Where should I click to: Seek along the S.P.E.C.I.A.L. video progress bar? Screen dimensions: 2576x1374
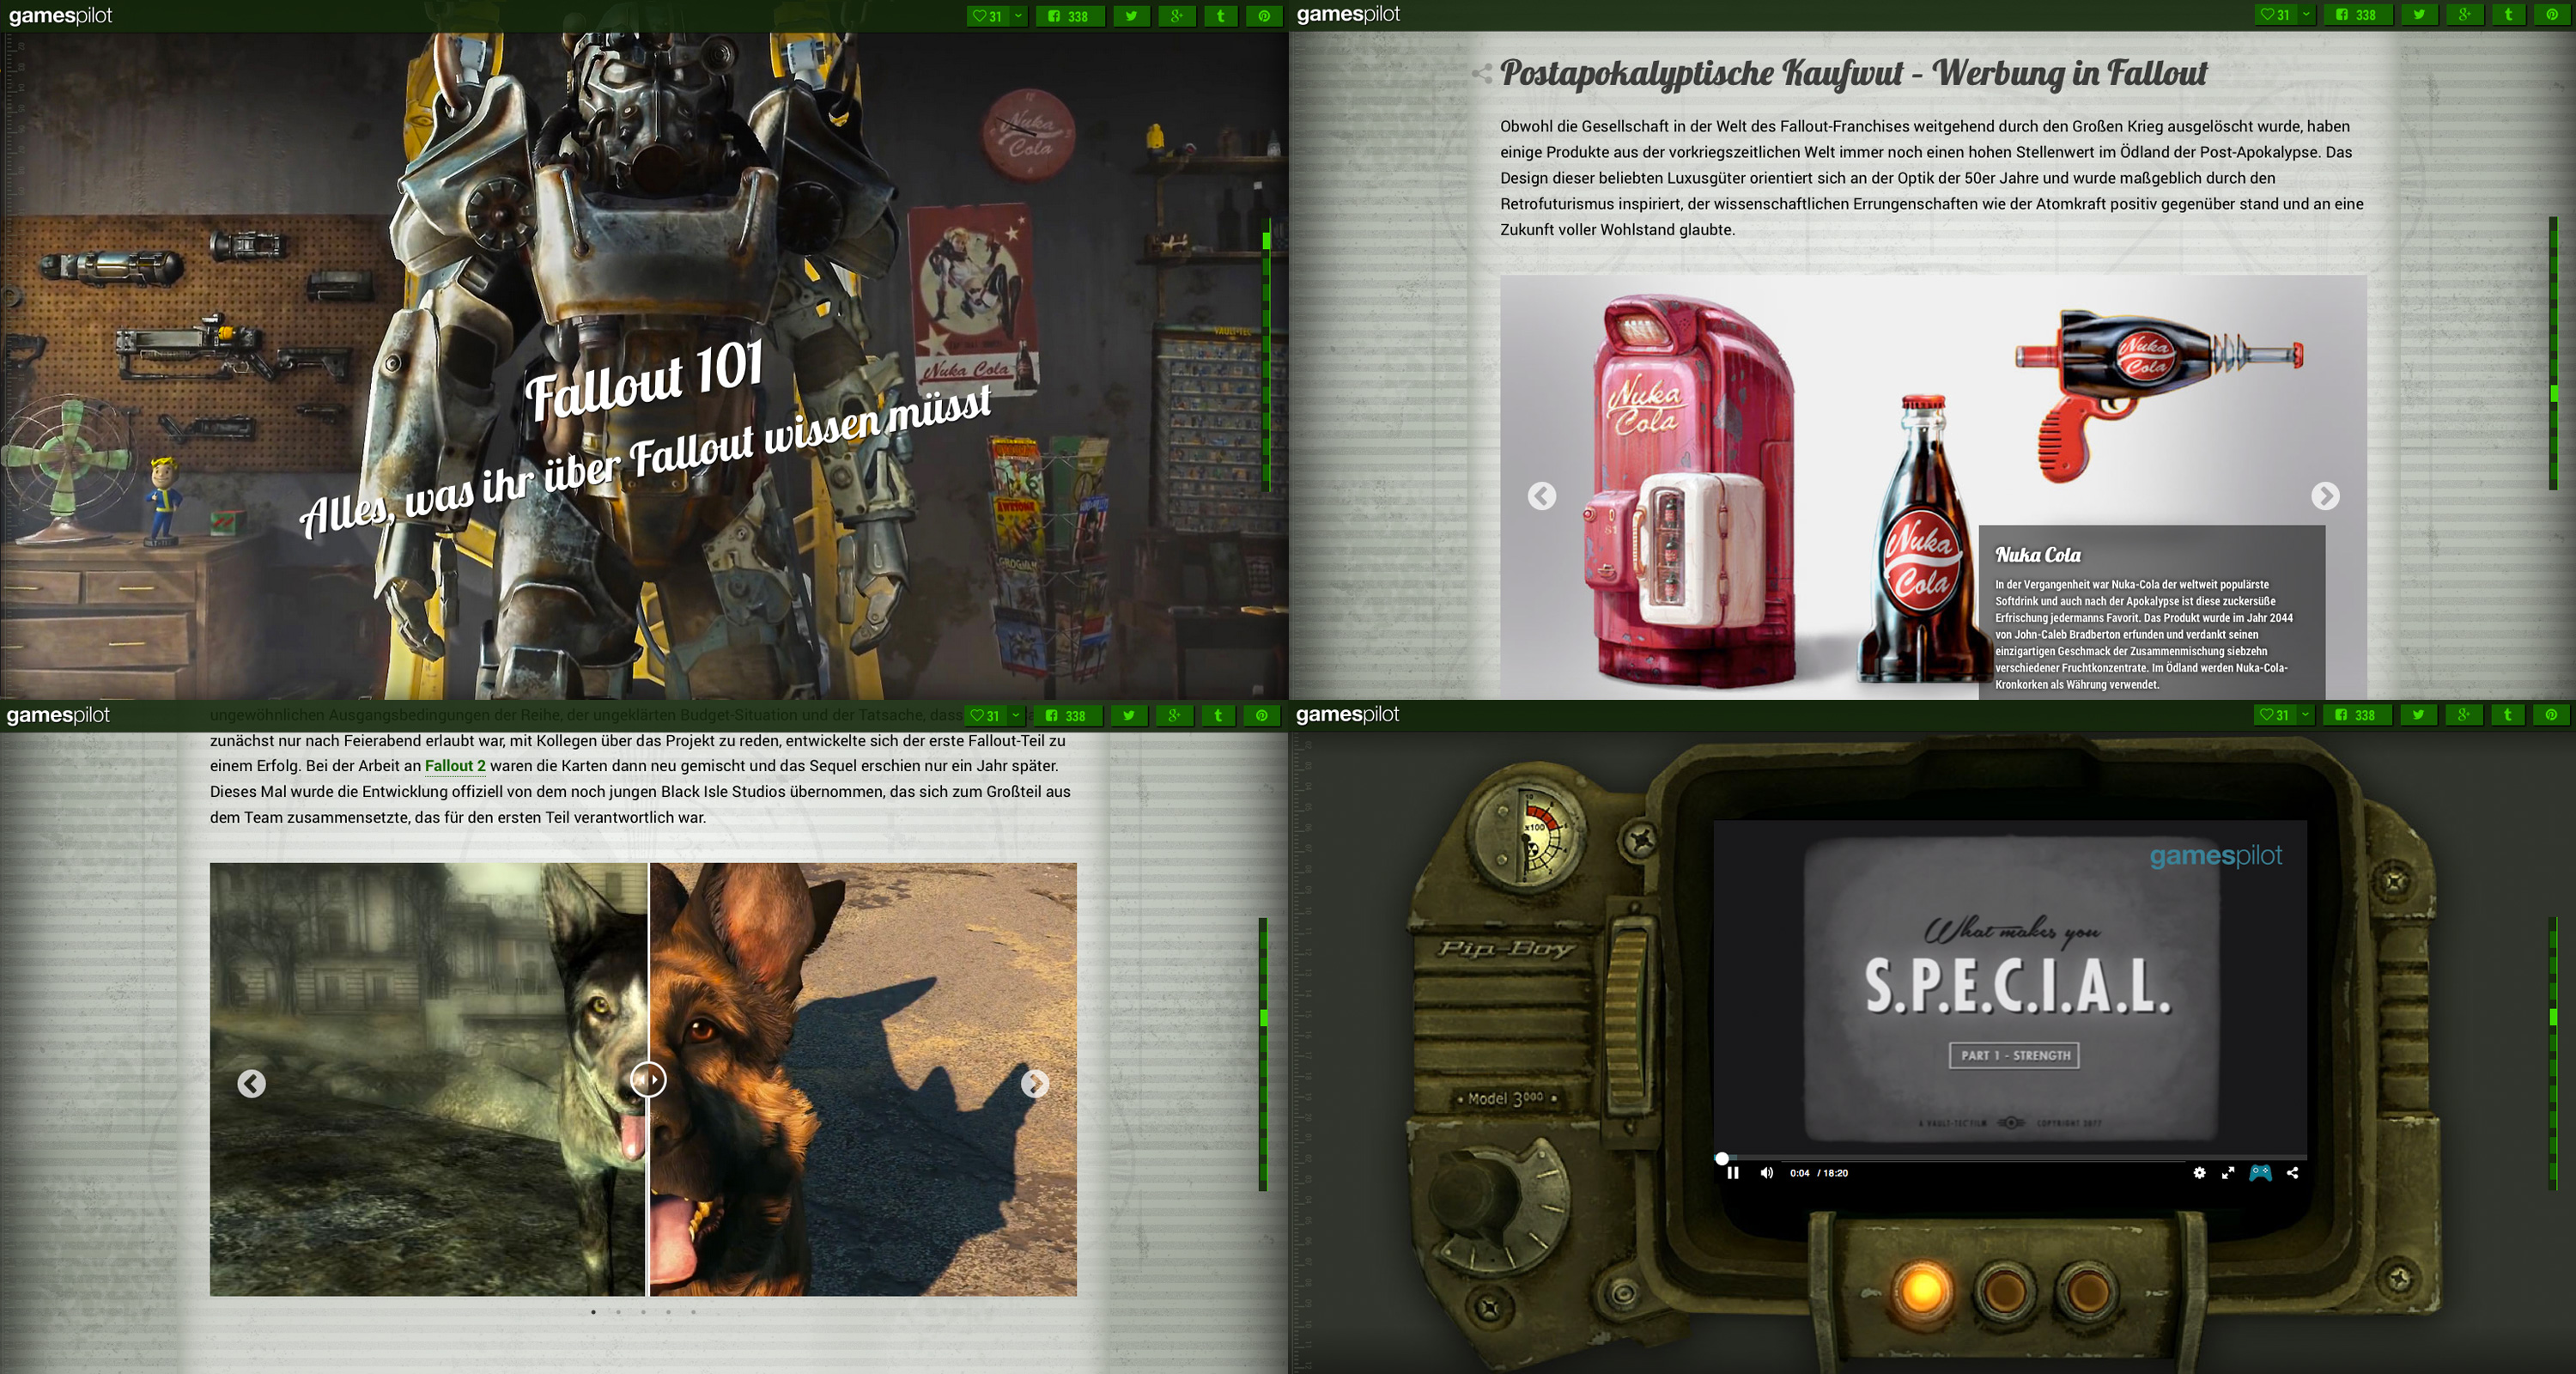(2010, 1158)
